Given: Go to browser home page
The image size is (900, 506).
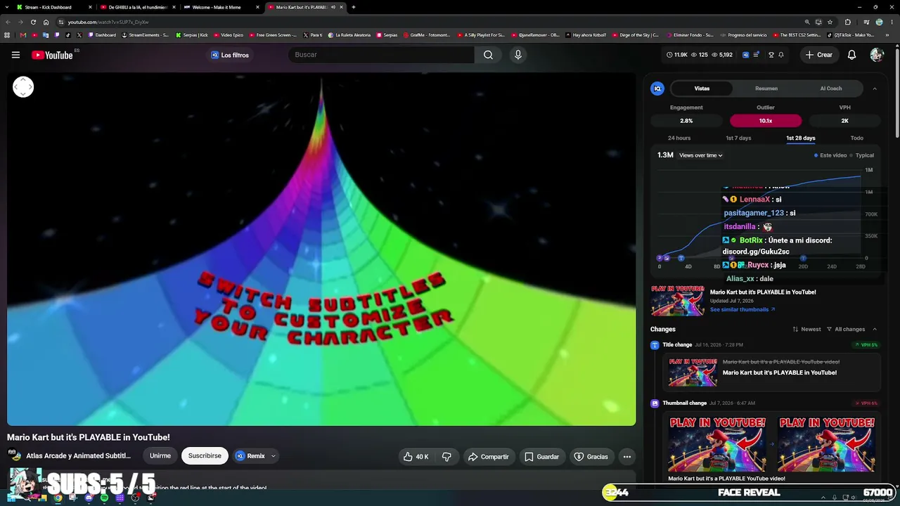Looking at the screenshot, I should pos(46,22).
